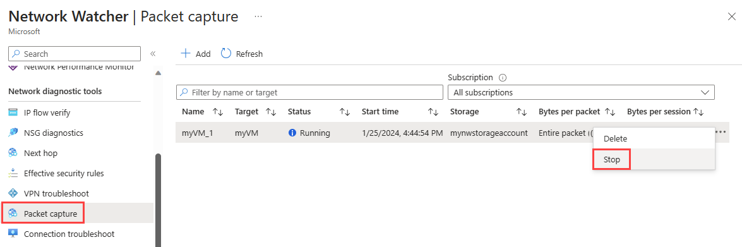Open the title ellipsis more options
This screenshot has width=742, height=247.
[258, 16]
